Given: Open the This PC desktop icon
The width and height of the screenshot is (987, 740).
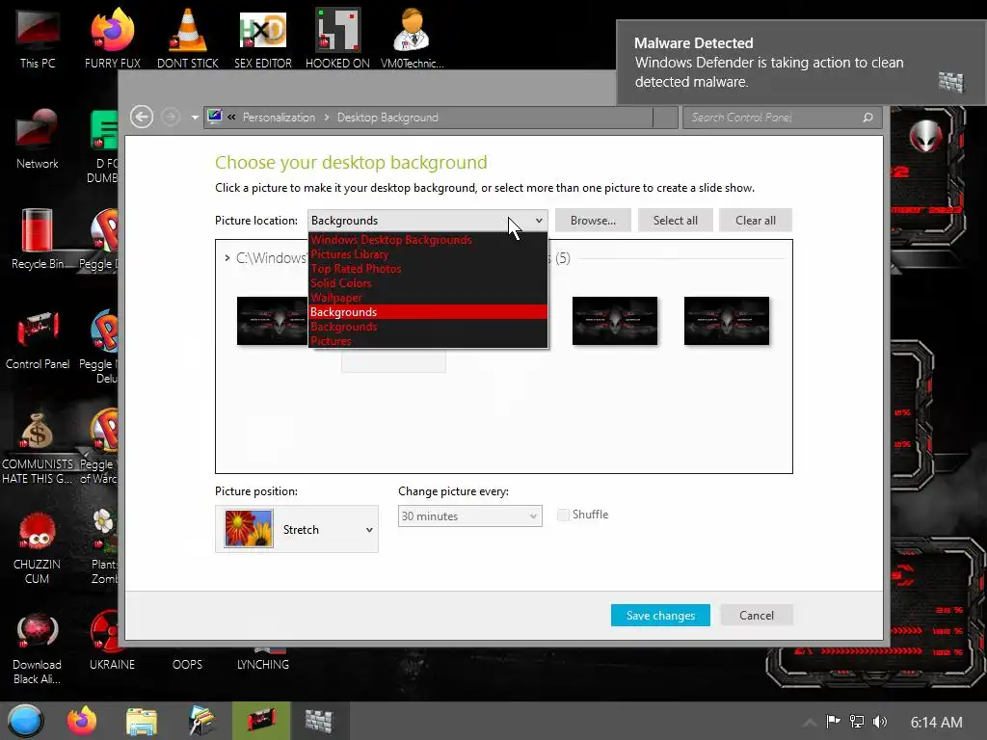Looking at the screenshot, I should (x=38, y=38).
